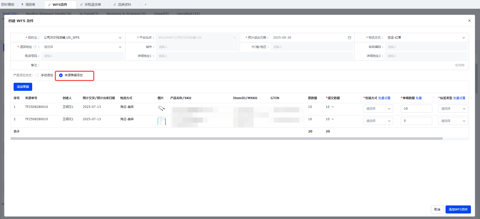
Task: Click 来源单号 TF2508280010 in row 1
Action: [36, 107]
